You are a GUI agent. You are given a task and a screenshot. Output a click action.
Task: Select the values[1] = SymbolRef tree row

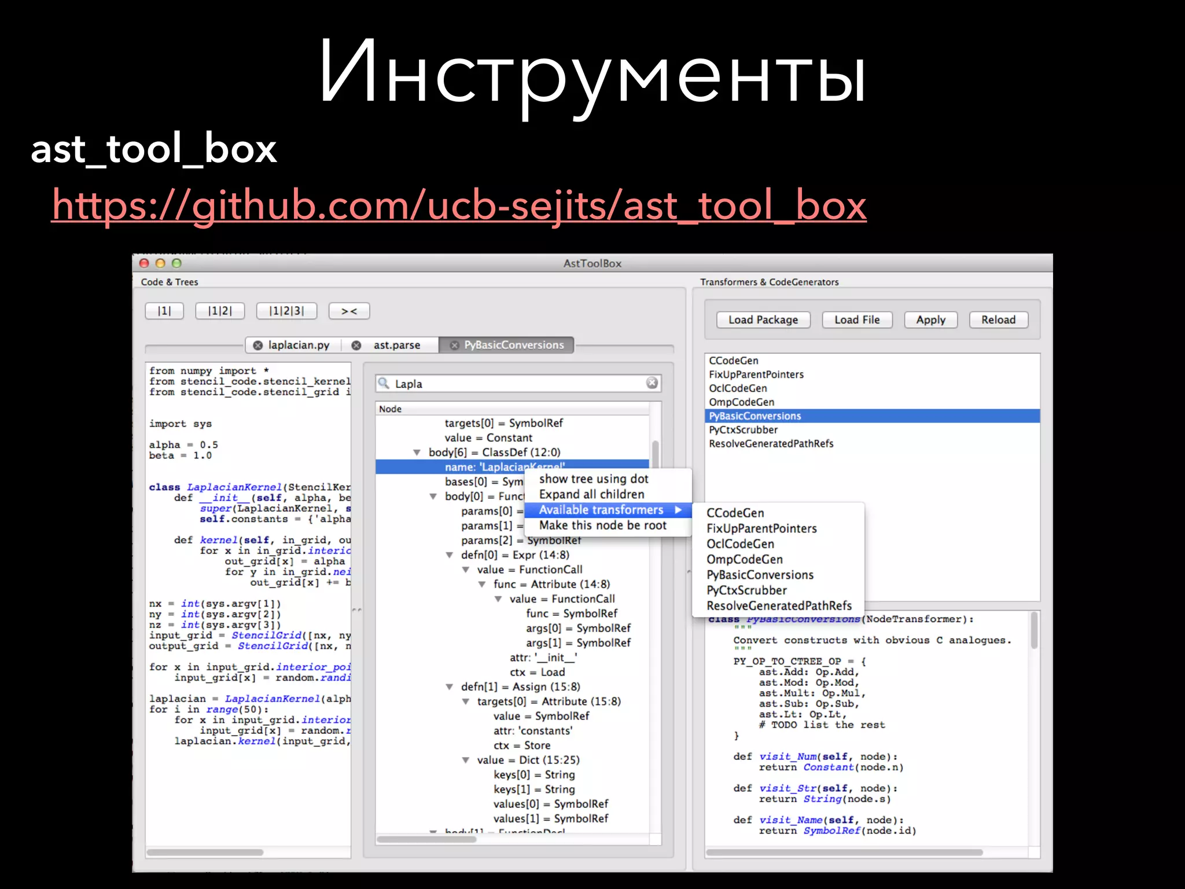[x=512, y=818]
